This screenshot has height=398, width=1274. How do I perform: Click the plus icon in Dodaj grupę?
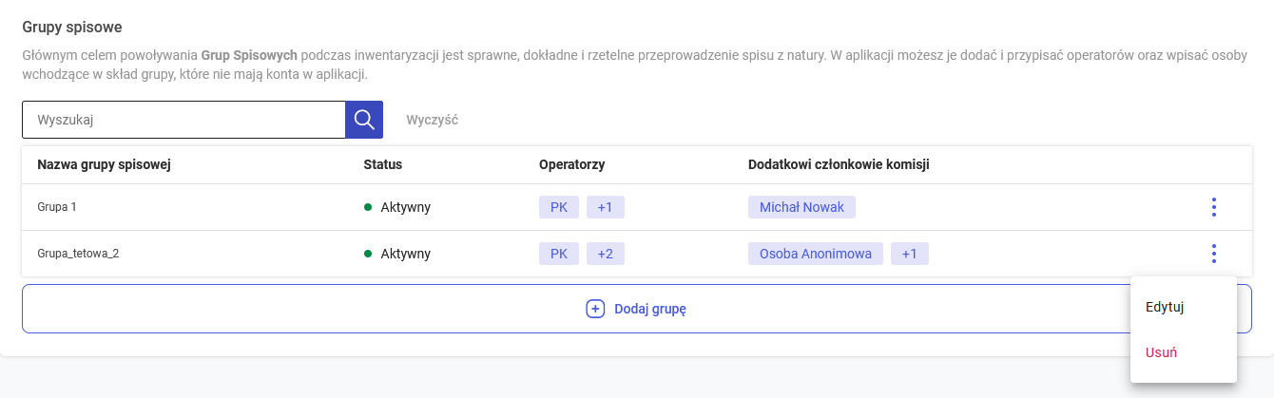[595, 309]
